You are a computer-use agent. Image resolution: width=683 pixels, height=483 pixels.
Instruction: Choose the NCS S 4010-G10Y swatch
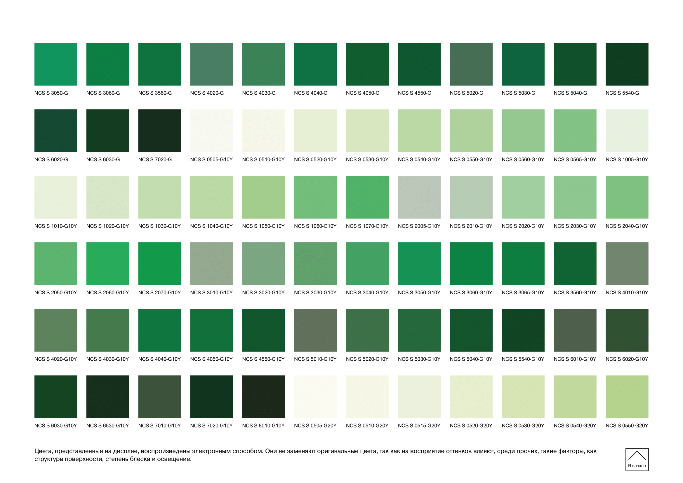627,264
